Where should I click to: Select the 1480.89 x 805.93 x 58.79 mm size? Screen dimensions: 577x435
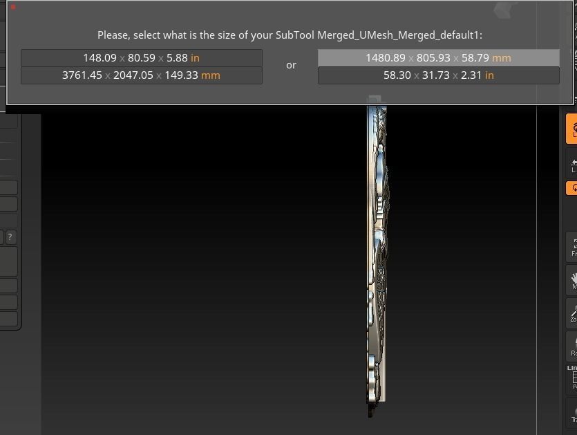[x=439, y=58]
